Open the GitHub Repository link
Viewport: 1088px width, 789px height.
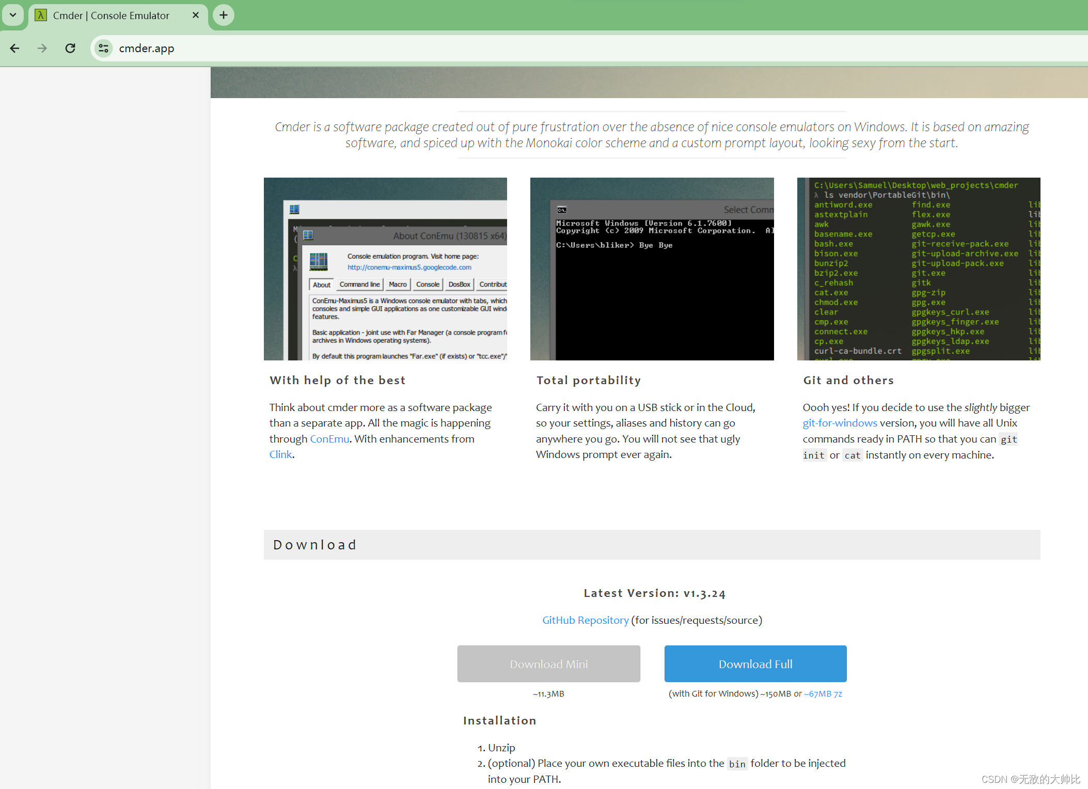pos(585,620)
